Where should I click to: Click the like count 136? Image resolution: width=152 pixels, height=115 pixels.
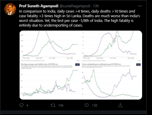[x=95, y=105]
